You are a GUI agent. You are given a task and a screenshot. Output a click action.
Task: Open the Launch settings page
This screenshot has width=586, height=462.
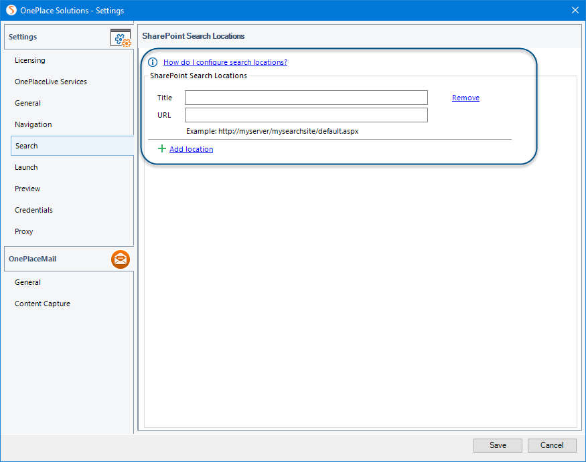click(26, 167)
